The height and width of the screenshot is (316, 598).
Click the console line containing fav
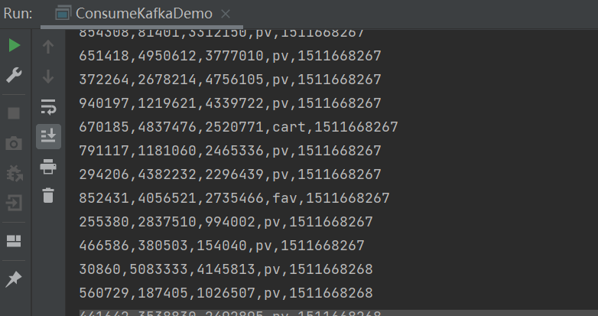[x=234, y=198]
